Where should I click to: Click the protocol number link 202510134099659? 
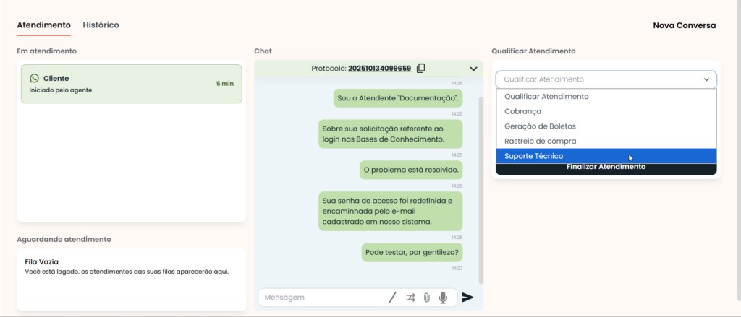[x=379, y=69]
